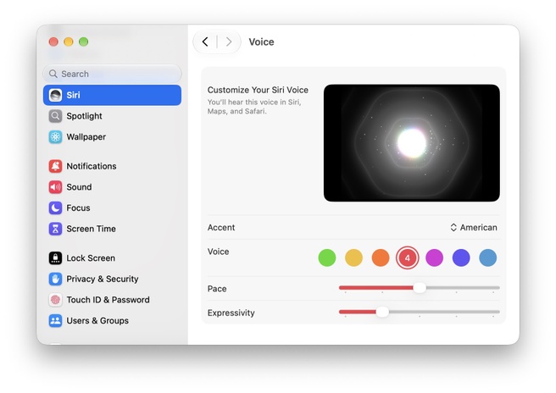This screenshot has width=556, height=393.
Task: Select the Siri sidebar row
Action: pyautogui.click(x=112, y=95)
